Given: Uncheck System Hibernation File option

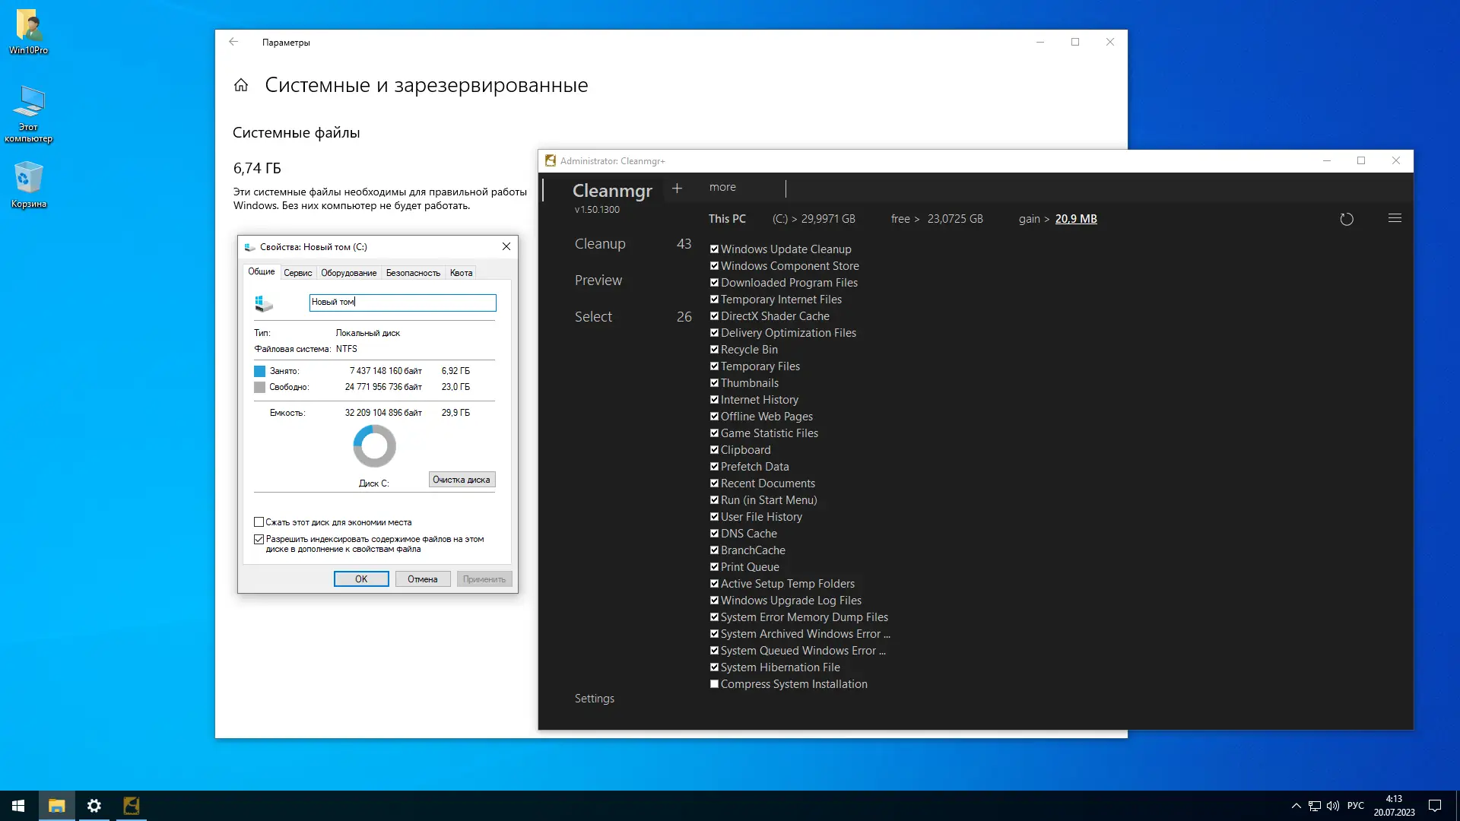Looking at the screenshot, I should pos(714,667).
